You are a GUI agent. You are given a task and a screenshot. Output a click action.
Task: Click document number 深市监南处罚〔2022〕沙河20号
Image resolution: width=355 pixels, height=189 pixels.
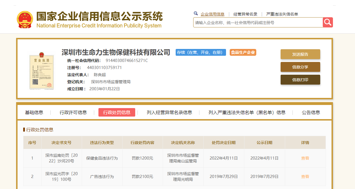coord(62,158)
